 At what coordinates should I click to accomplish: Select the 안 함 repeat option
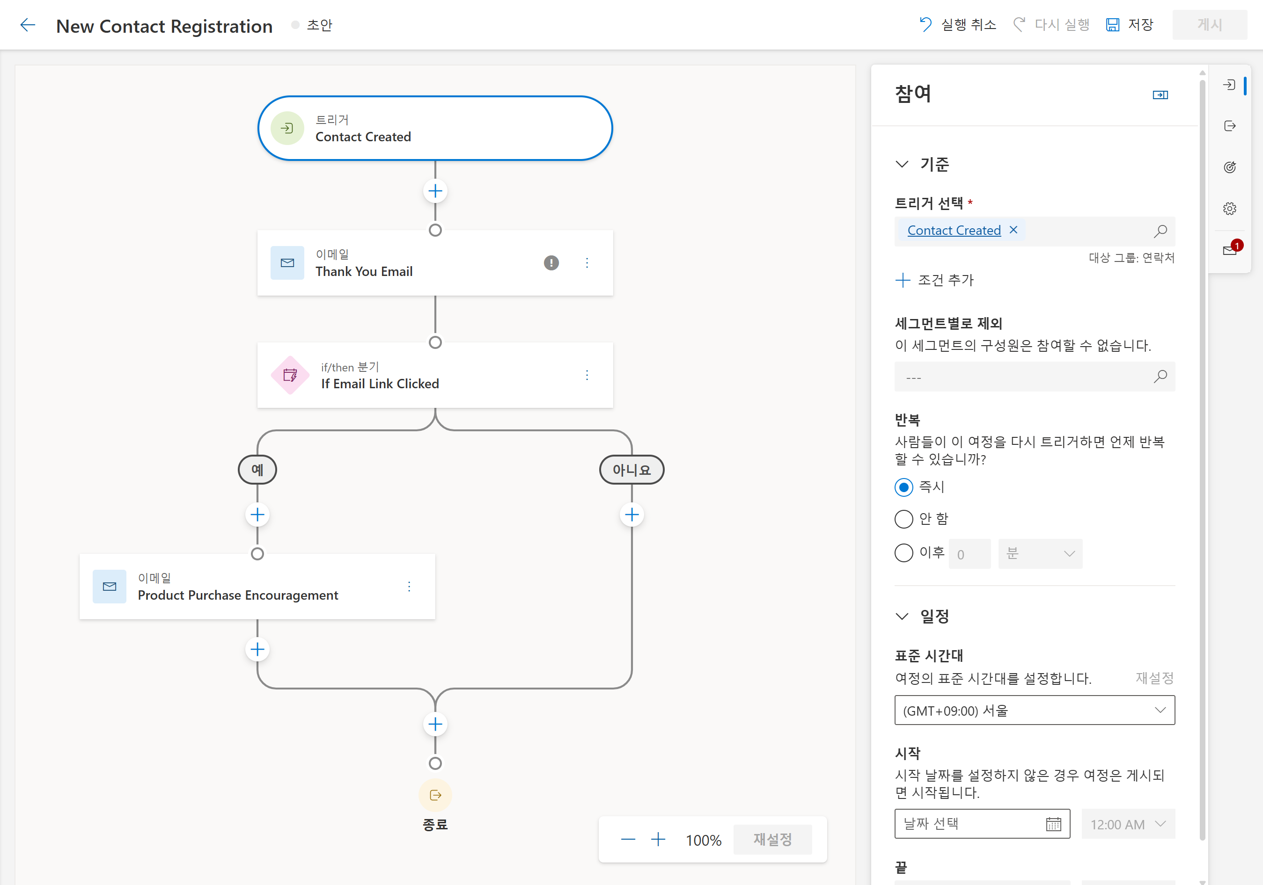[904, 519]
